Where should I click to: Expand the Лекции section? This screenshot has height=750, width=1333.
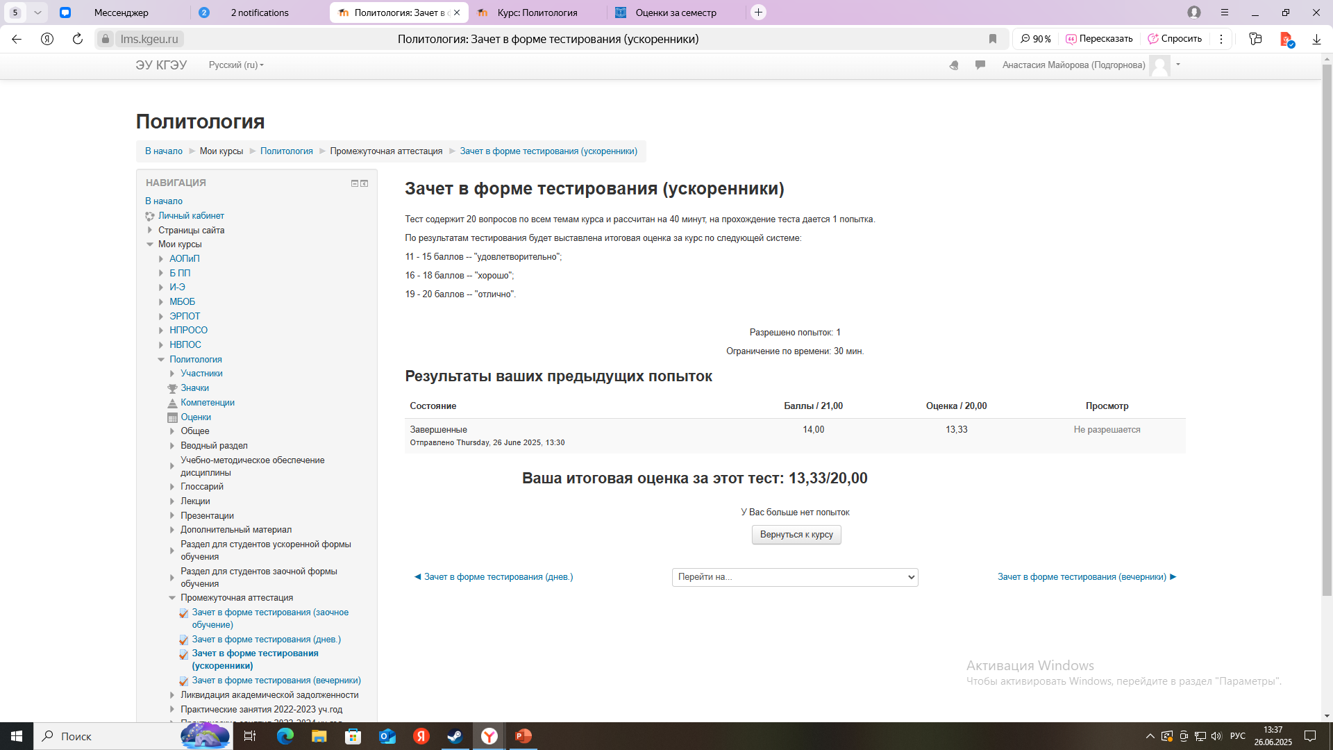(x=172, y=501)
